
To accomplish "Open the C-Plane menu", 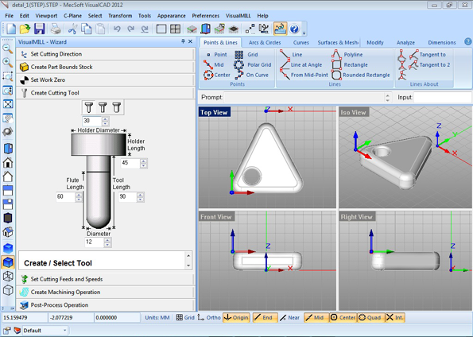I will (72, 16).
